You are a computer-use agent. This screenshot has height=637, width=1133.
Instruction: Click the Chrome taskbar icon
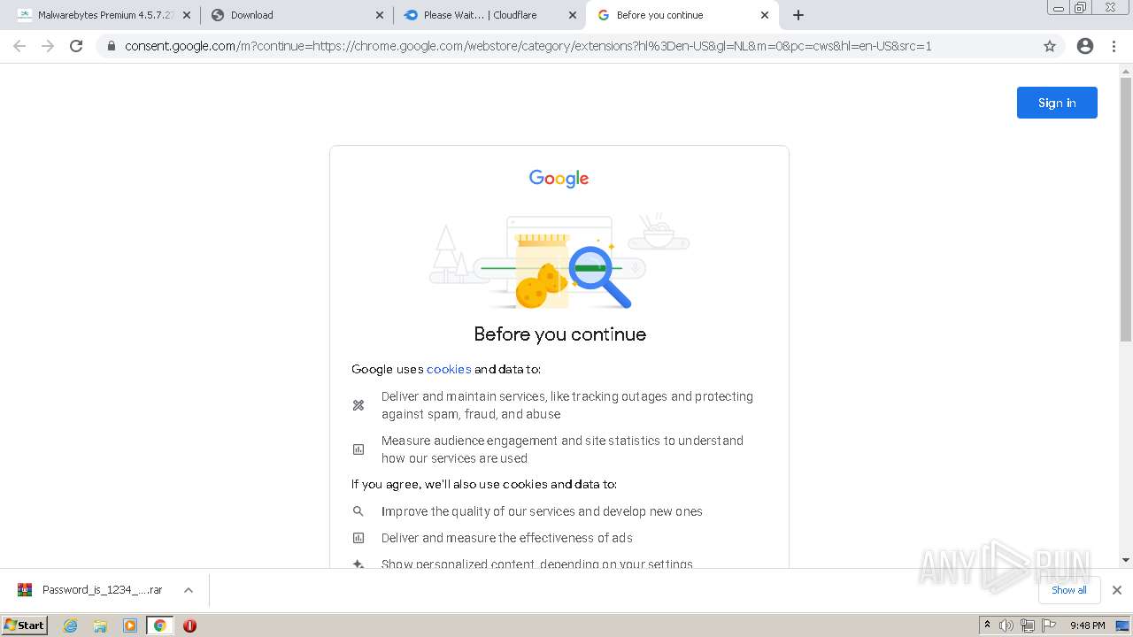coord(159,625)
